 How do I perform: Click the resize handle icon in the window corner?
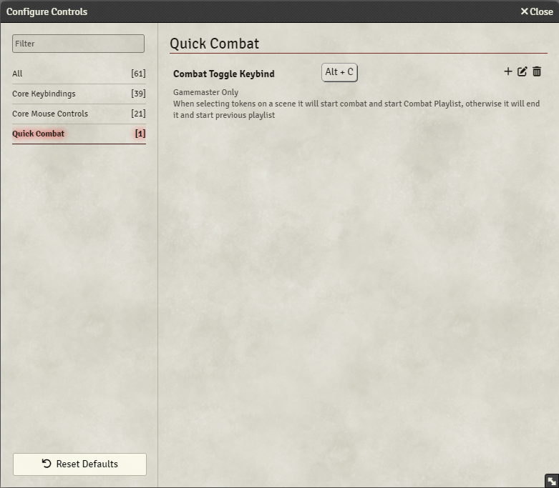coord(552,481)
